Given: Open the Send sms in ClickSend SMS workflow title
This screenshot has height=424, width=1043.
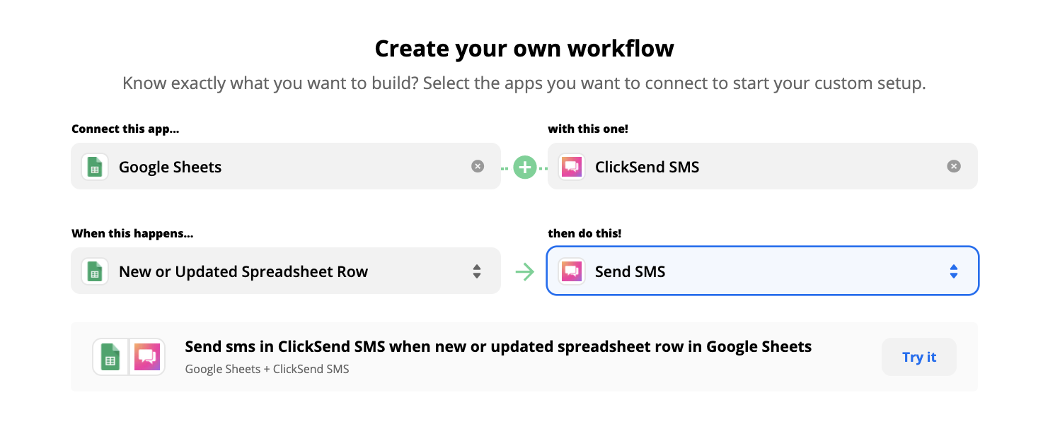Looking at the screenshot, I should coord(498,347).
